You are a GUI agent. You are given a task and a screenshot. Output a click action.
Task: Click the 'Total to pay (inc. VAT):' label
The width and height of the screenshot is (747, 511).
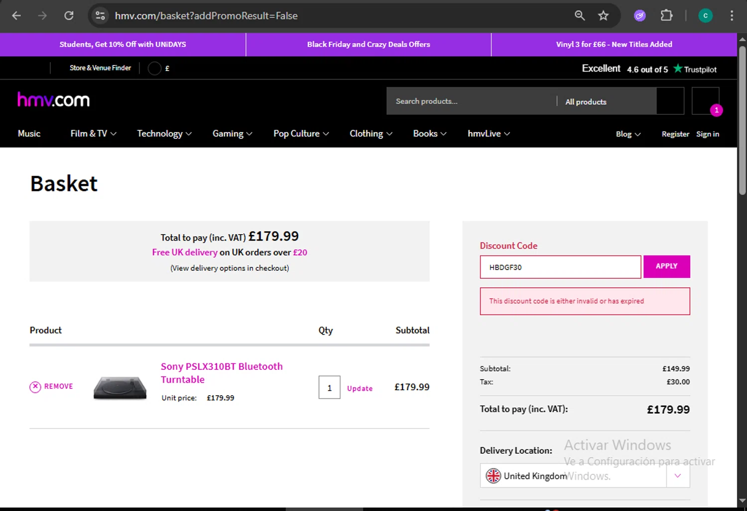click(x=524, y=409)
